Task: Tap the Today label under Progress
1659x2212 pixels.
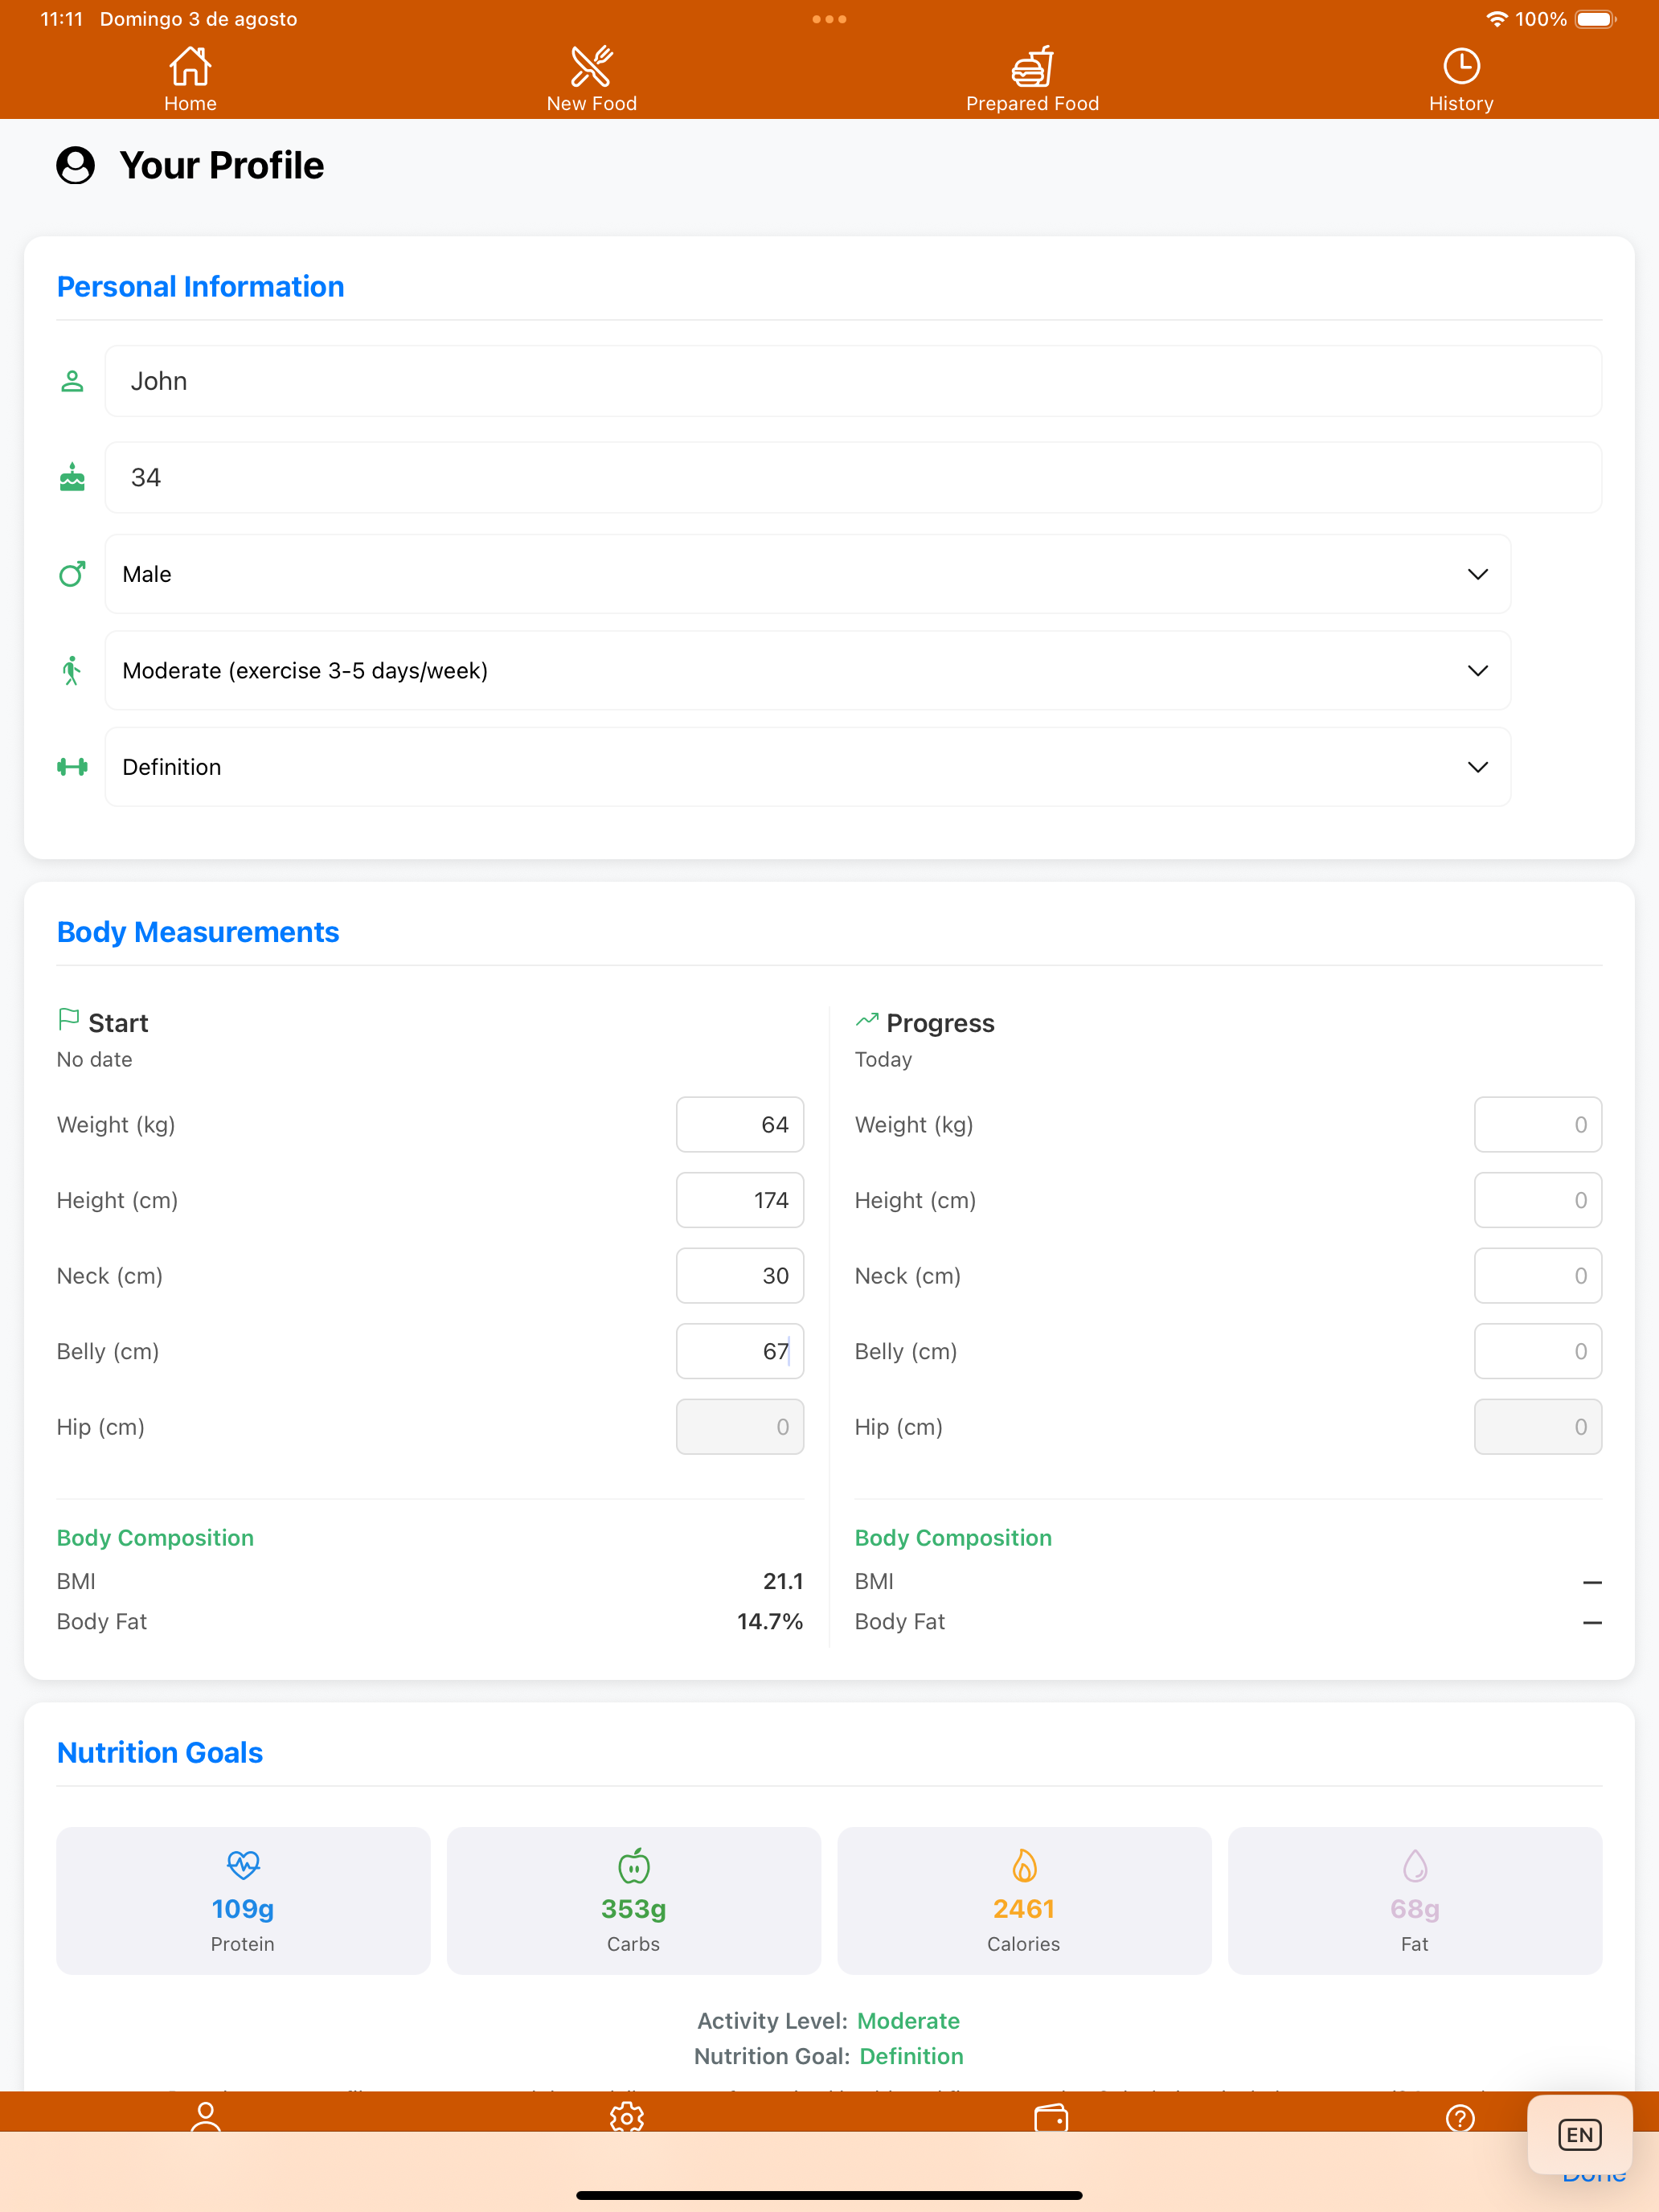Action: [883, 1059]
